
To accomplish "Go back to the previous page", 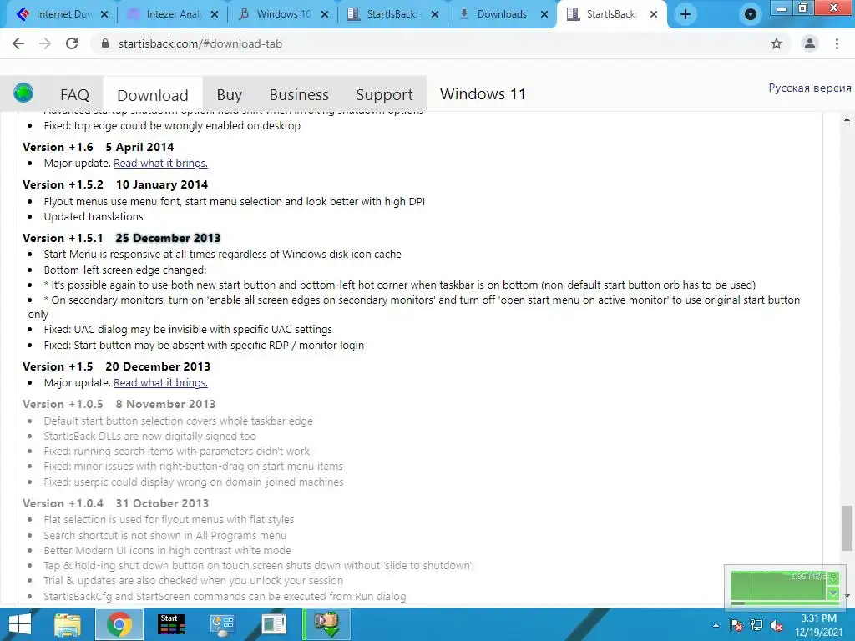I will (x=18, y=43).
